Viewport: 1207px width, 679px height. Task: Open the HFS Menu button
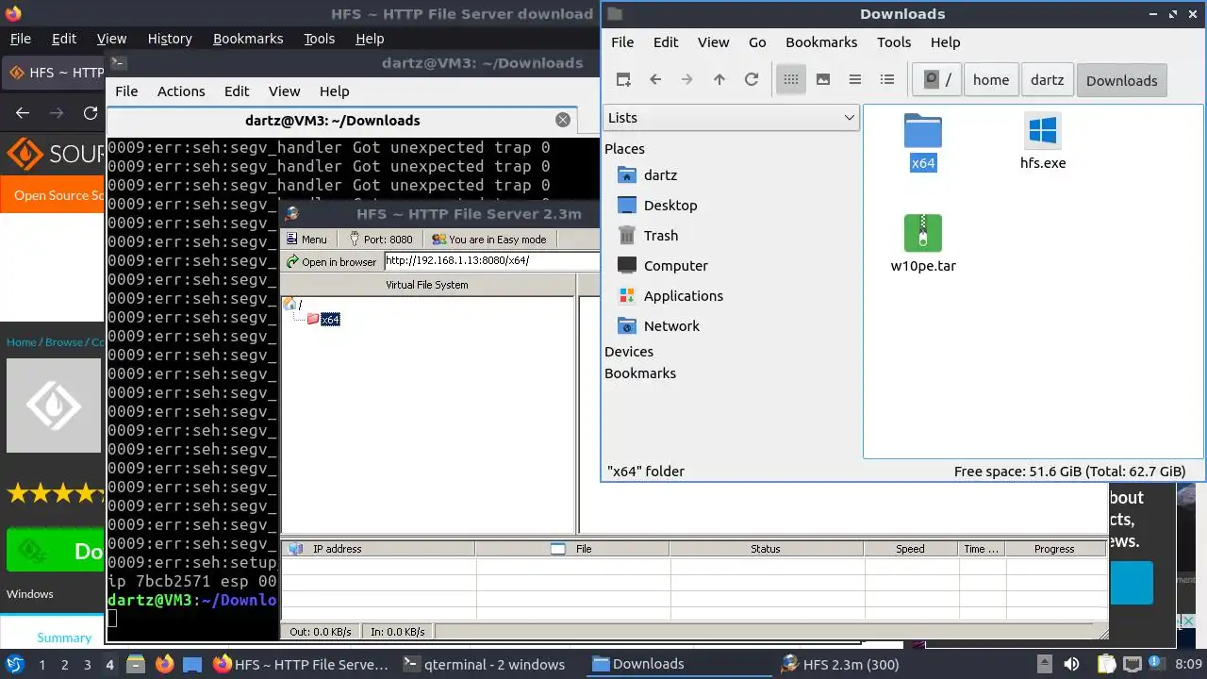306,240
